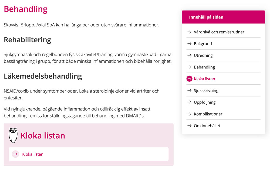Screen dimensions: 270x173
Task: Open the Komplikationer section
Action: (208, 114)
